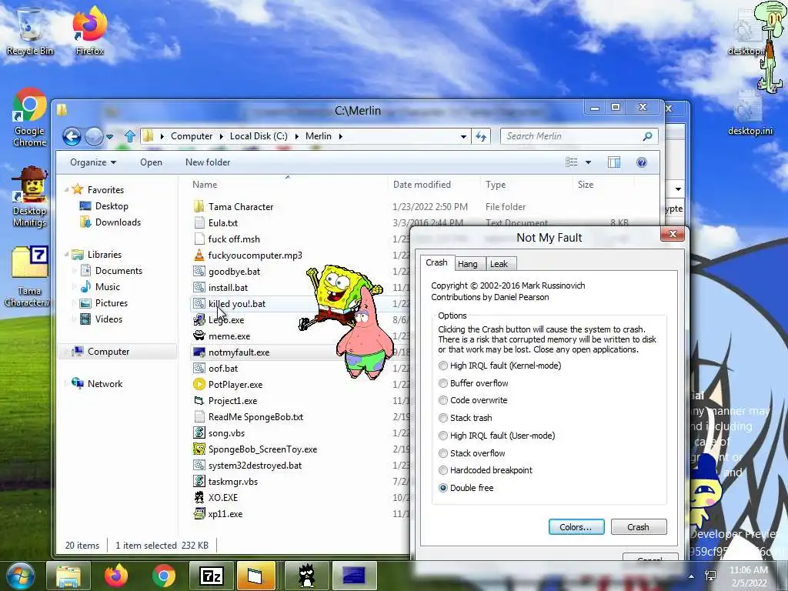The height and width of the screenshot is (591, 788).
Task: Click the penguin character taskbar icon
Action: click(x=306, y=576)
